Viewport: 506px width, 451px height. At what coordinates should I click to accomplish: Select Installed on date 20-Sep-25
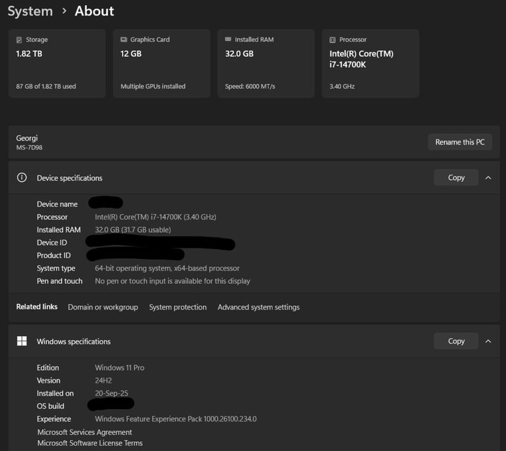(x=111, y=394)
